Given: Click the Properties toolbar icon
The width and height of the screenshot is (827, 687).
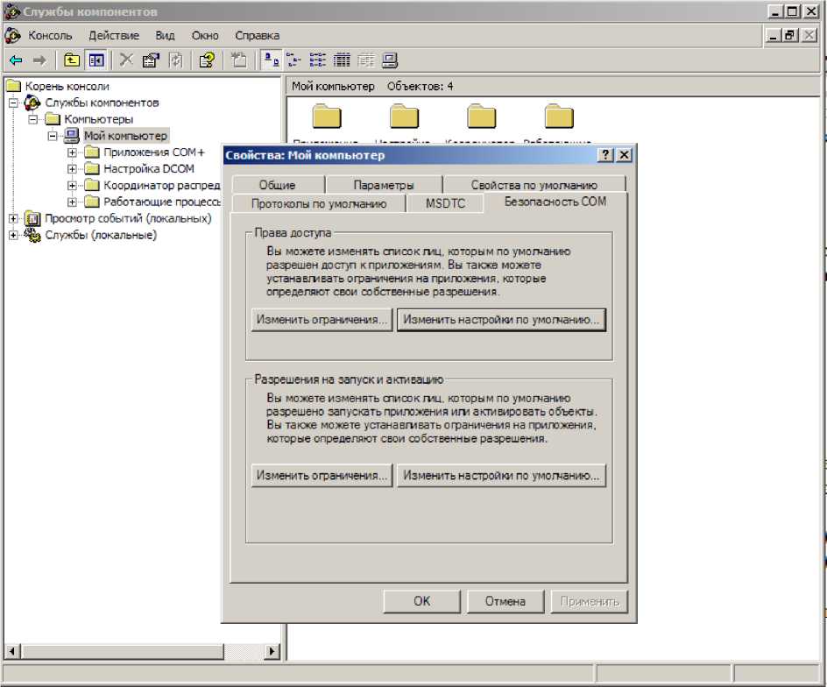Looking at the screenshot, I should [150, 60].
